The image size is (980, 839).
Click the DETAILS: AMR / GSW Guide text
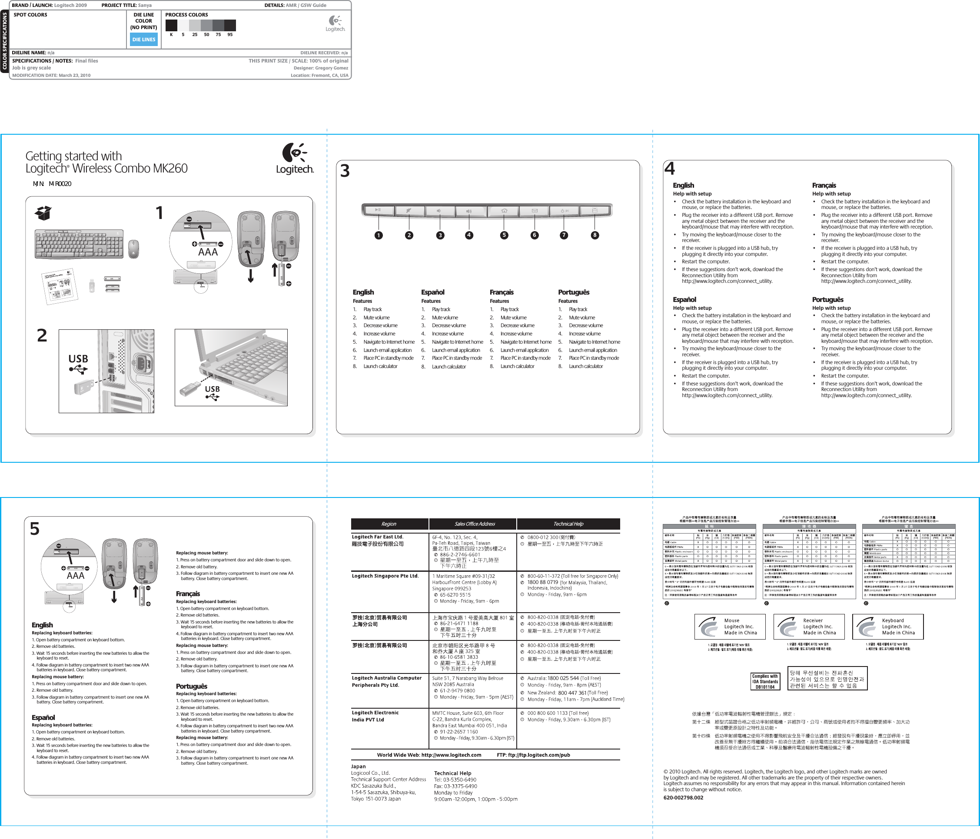tap(295, 5)
